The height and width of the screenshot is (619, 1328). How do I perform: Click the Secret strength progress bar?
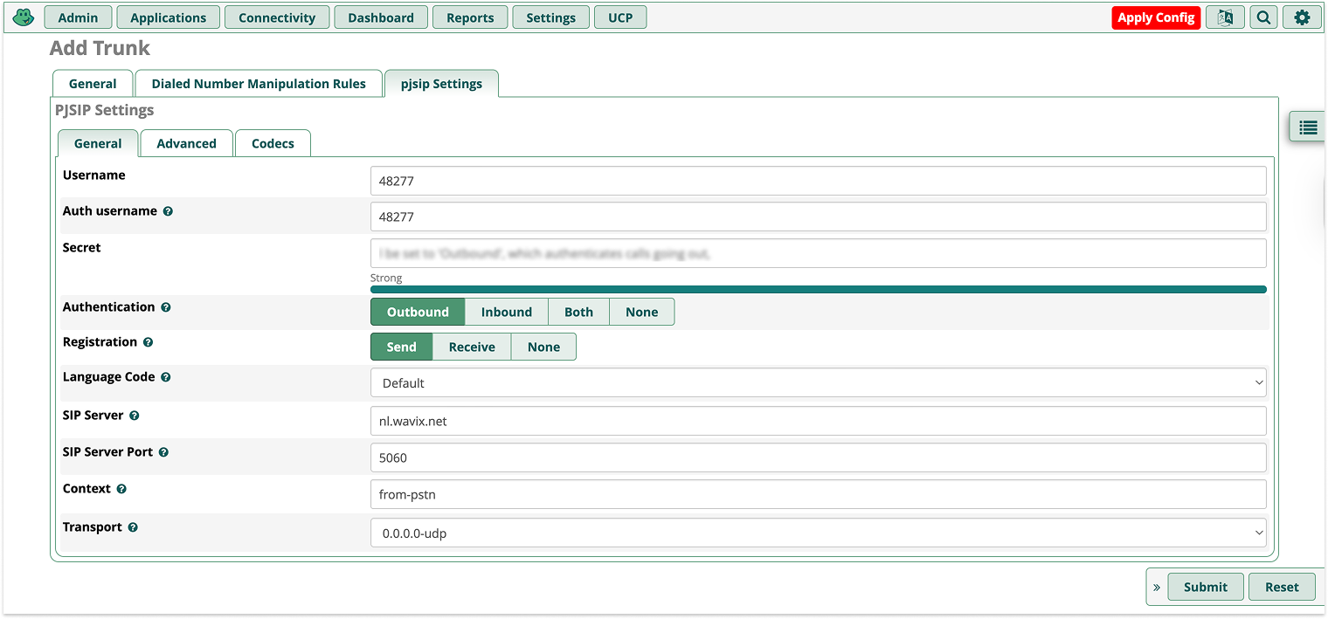point(818,289)
